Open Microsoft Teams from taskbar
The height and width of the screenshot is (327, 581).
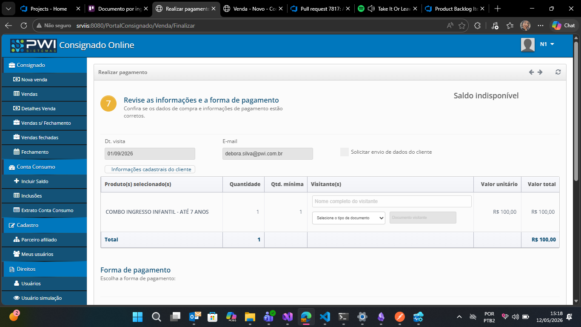pyautogui.click(x=269, y=317)
